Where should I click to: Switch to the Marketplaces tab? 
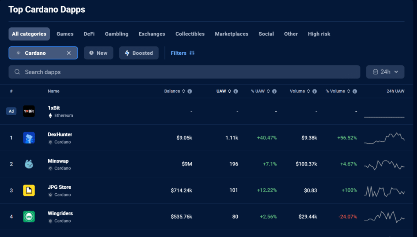tap(232, 34)
